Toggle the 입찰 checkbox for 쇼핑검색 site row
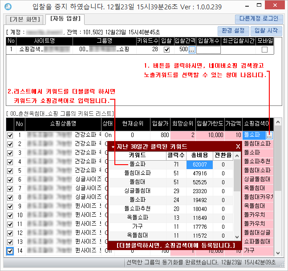Screen dimensions: 288x271 pyautogui.click(x=166, y=49)
